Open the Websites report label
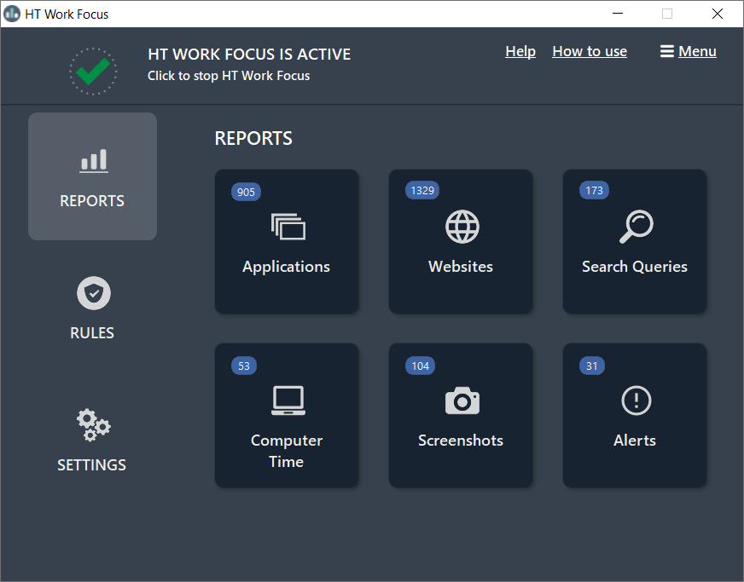The height and width of the screenshot is (582, 744). point(460,267)
